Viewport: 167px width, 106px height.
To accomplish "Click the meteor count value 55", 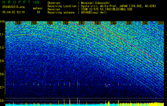I will pyautogui.click(x=38, y=12).
